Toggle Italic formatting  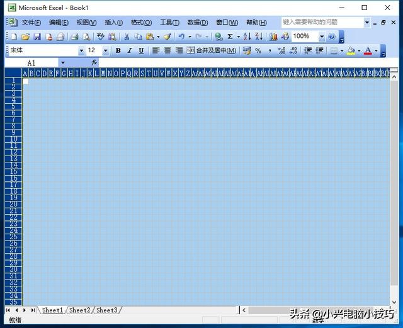[130, 50]
